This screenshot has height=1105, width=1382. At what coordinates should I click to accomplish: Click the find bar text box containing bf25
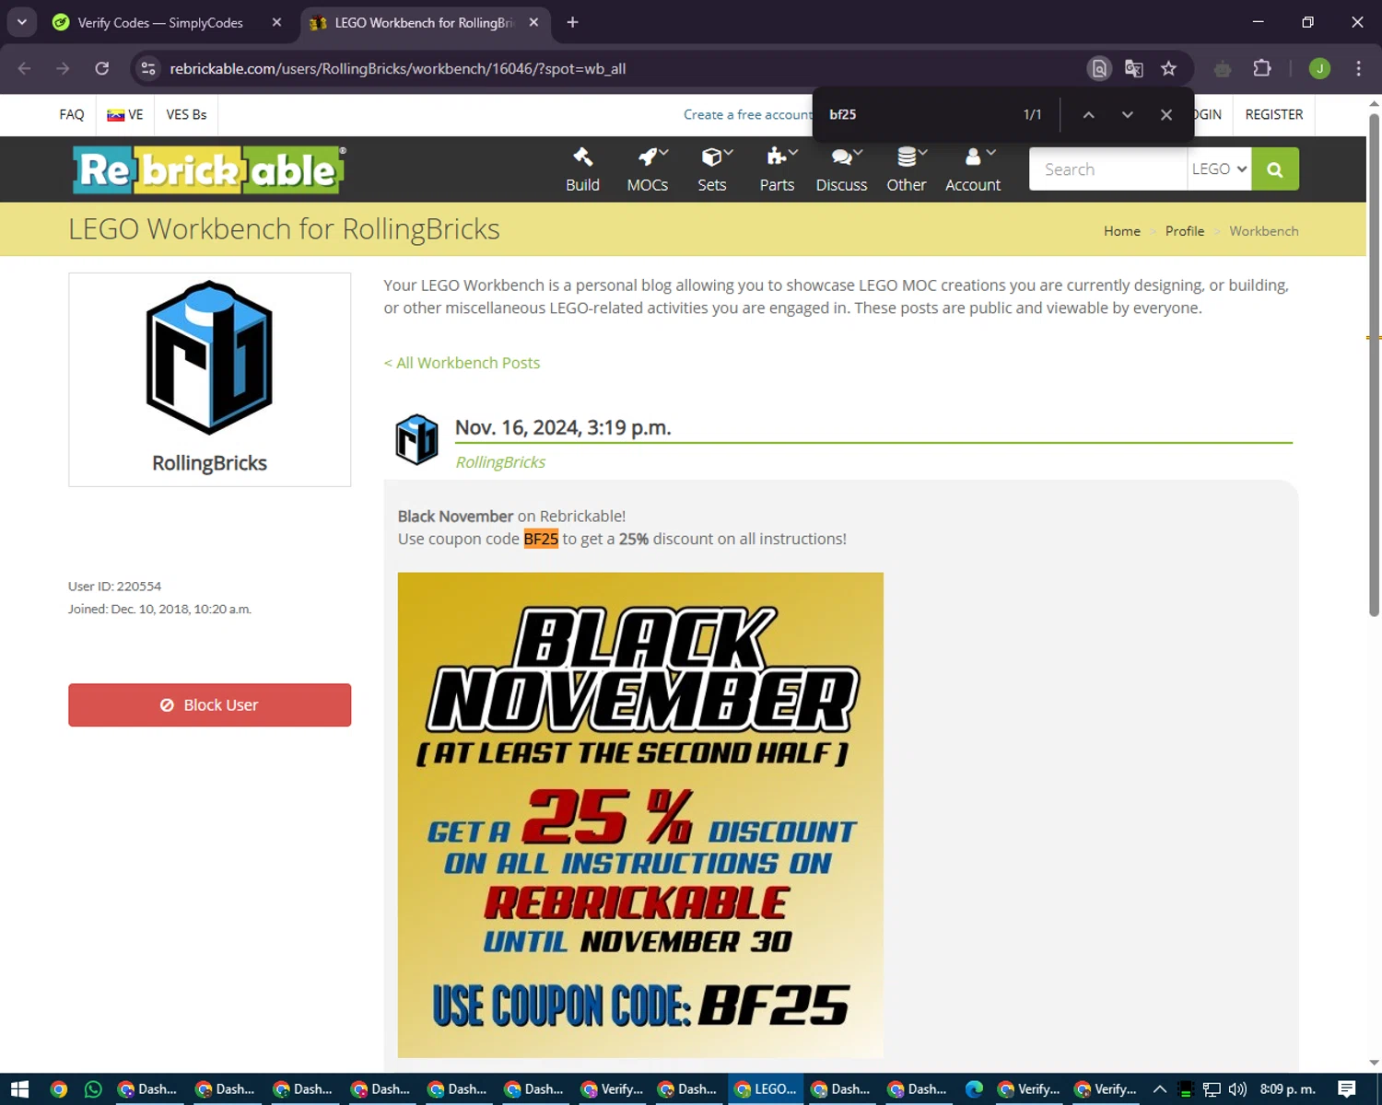[917, 114]
